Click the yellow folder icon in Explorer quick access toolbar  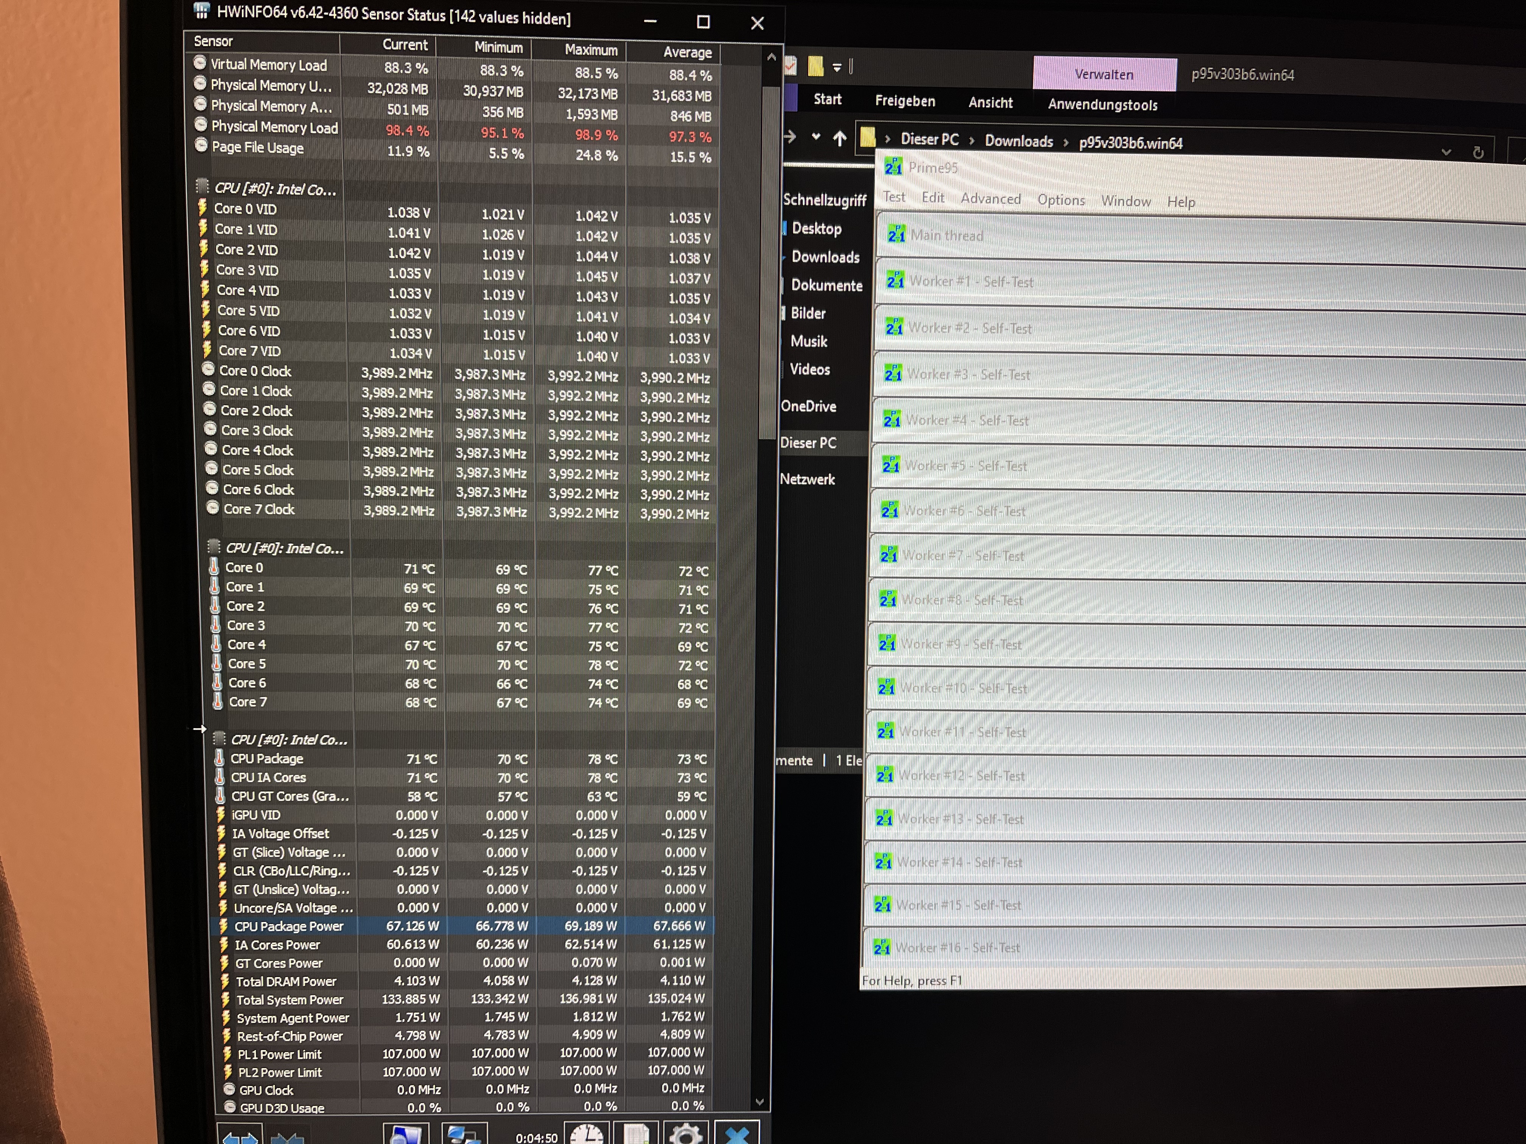(x=816, y=65)
